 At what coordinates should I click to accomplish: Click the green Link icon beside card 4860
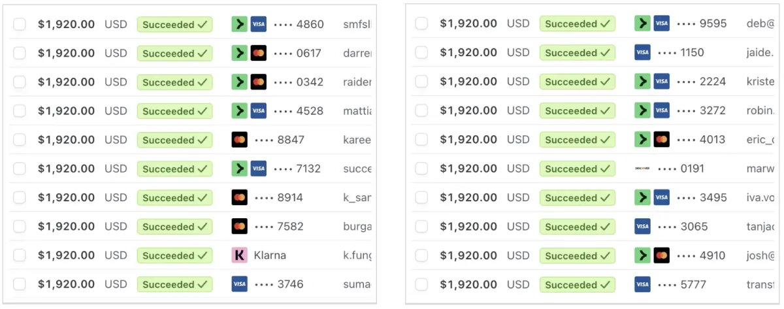coord(240,24)
